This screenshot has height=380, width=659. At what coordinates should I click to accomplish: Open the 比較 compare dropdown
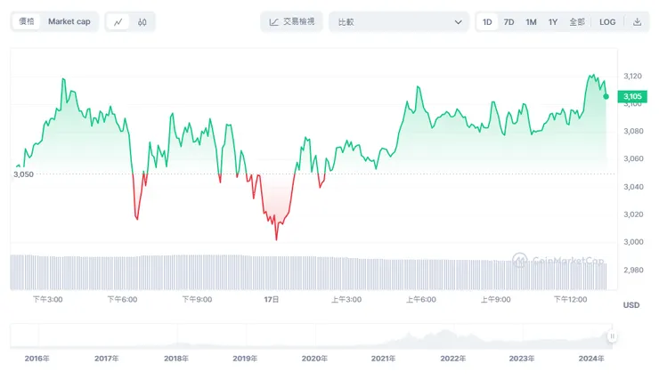(398, 21)
